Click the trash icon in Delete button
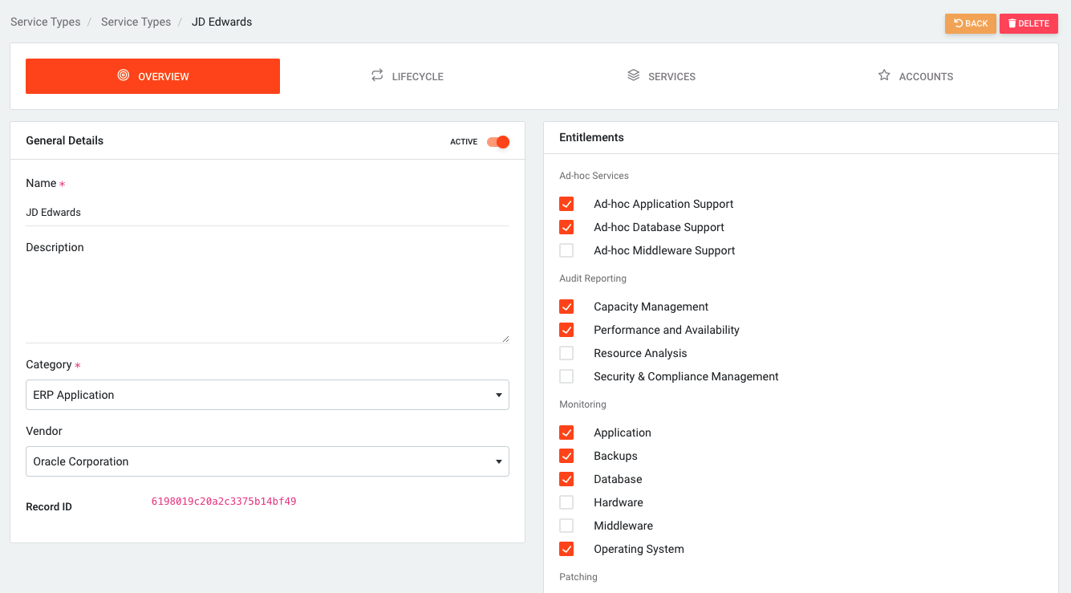Viewport: 1071px width, 593px height. click(1012, 23)
